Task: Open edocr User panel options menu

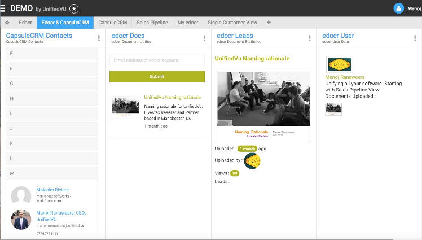Action: 415,38
